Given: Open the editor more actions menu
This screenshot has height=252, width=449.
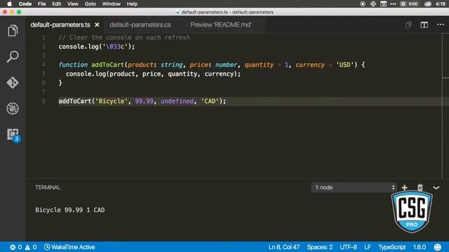Looking at the screenshot, I should click(x=441, y=25).
